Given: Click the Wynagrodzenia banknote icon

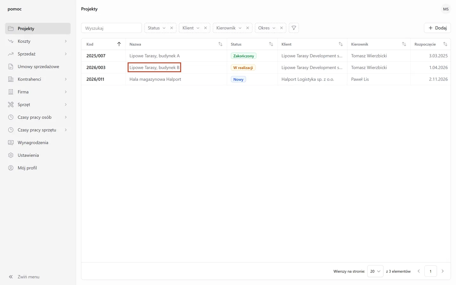Looking at the screenshot, I should point(11,142).
